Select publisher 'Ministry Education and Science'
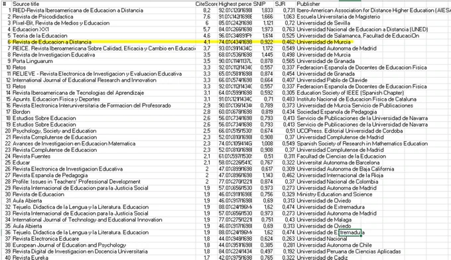Viewport: 451px width, 260px height. (x=334, y=194)
